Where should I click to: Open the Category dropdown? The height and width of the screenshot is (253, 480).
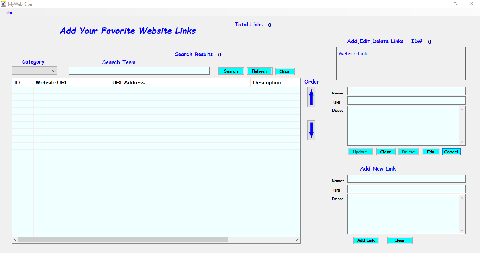tap(53, 70)
